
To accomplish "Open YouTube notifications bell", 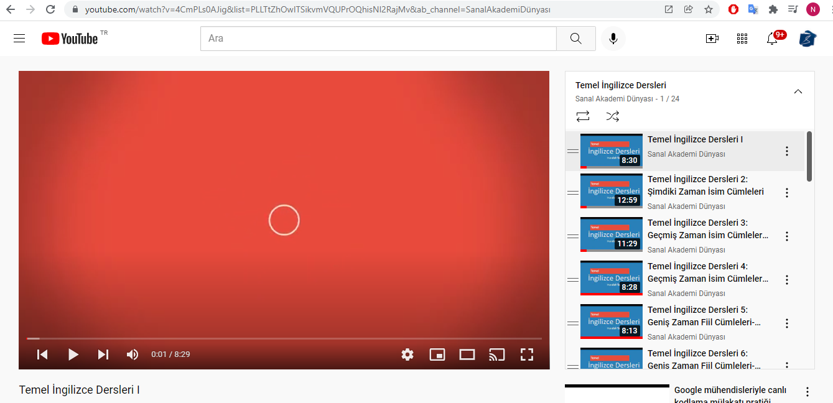I will coord(772,39).
